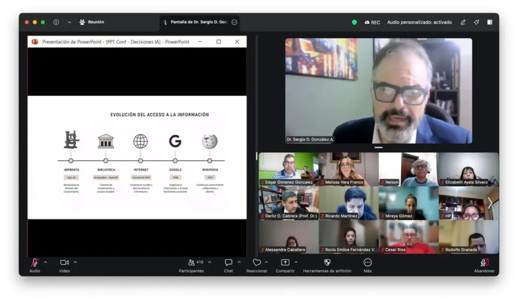Expand the Video options chevron
The width and height of the screenshot is (518, 301).
pos(75,262)
